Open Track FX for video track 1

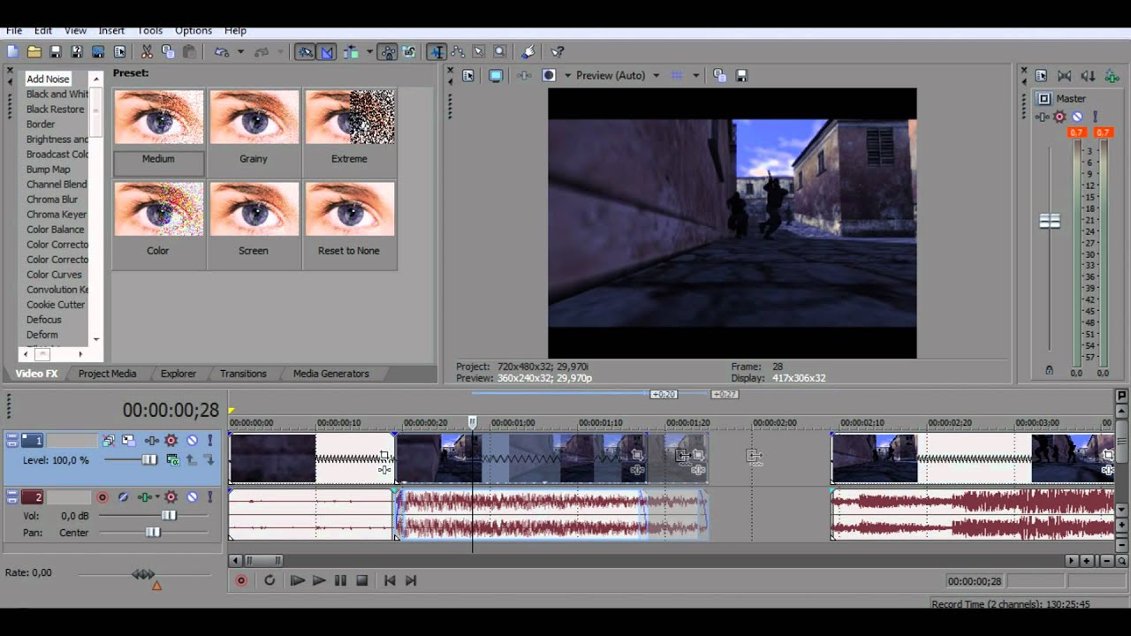point(152,440)
